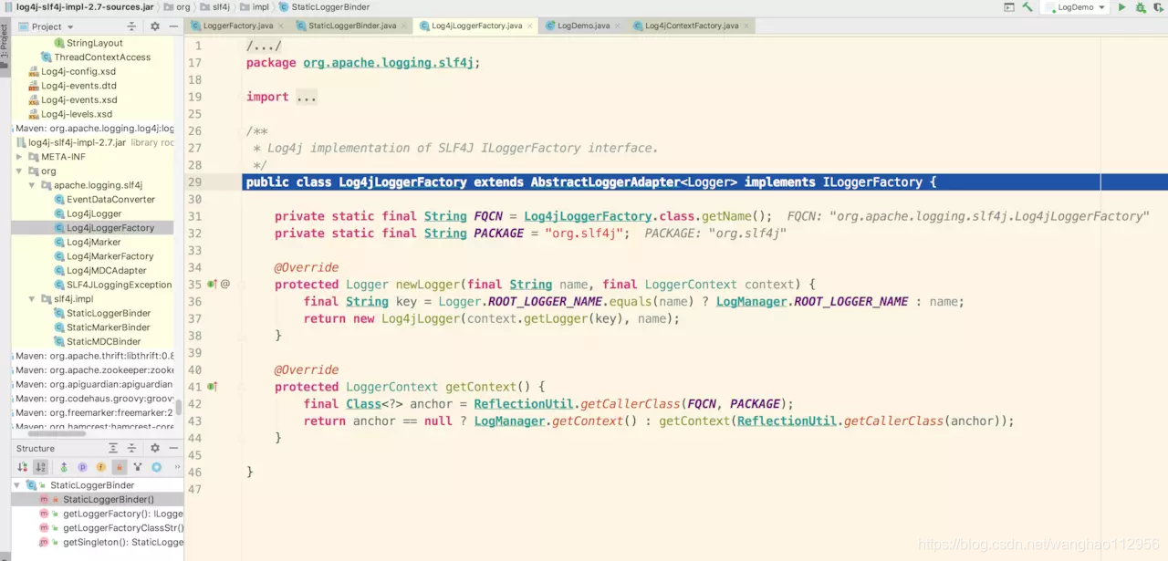The height and width of the screenshot is (561, 1168).
Task: Hide the Structure panel
Action: [x=174, y=448]
